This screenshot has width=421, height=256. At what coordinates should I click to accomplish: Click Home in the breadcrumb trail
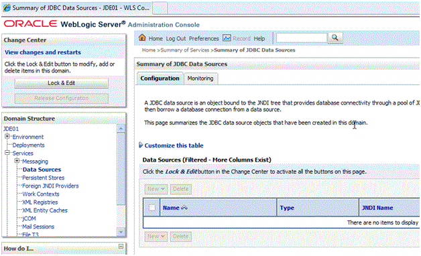tap(149, 50)
